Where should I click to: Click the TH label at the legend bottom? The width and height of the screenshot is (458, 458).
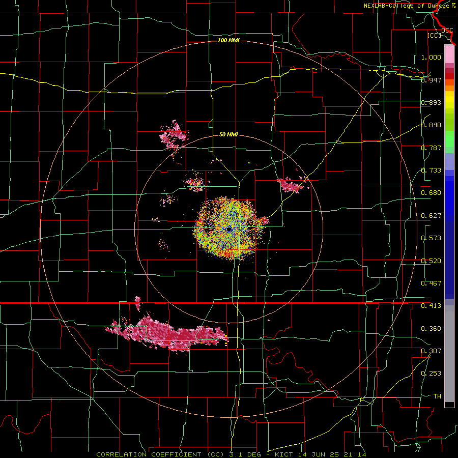(437, 396)
